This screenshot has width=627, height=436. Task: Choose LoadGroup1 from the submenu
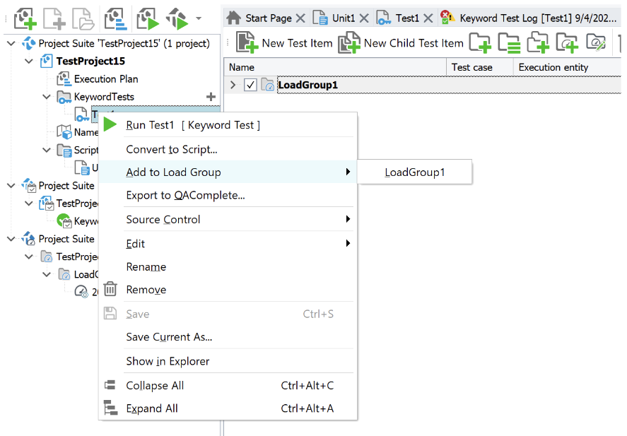click(414, 172)
